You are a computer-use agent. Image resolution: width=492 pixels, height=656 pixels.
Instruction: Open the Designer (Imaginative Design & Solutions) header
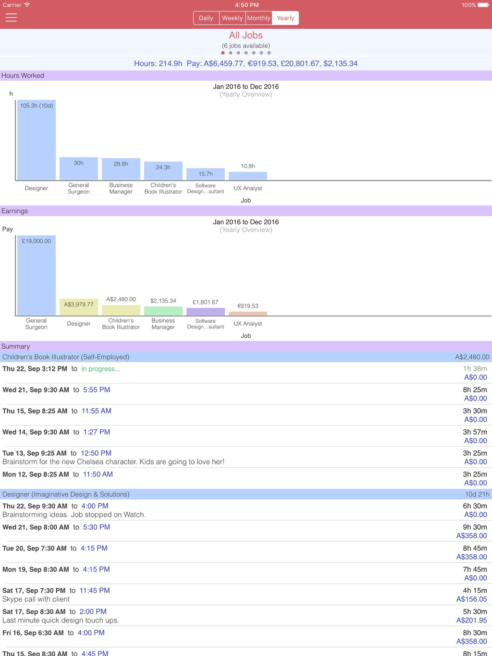tap(246, 494)
